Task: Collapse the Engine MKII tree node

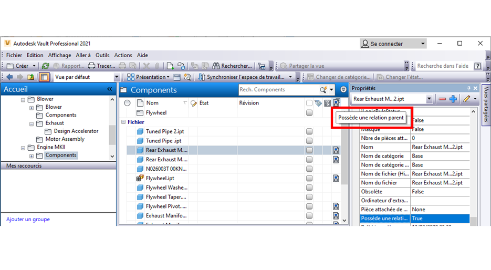Action: [x=23, y=148]
